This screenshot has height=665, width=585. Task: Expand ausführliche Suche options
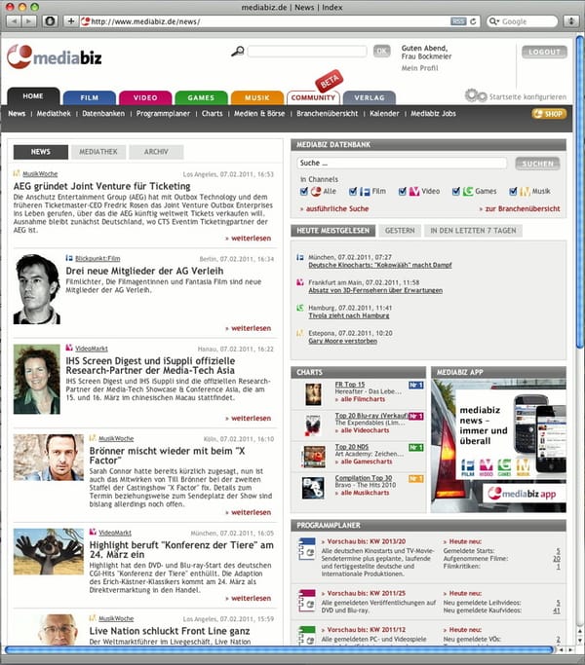point(337,209)
